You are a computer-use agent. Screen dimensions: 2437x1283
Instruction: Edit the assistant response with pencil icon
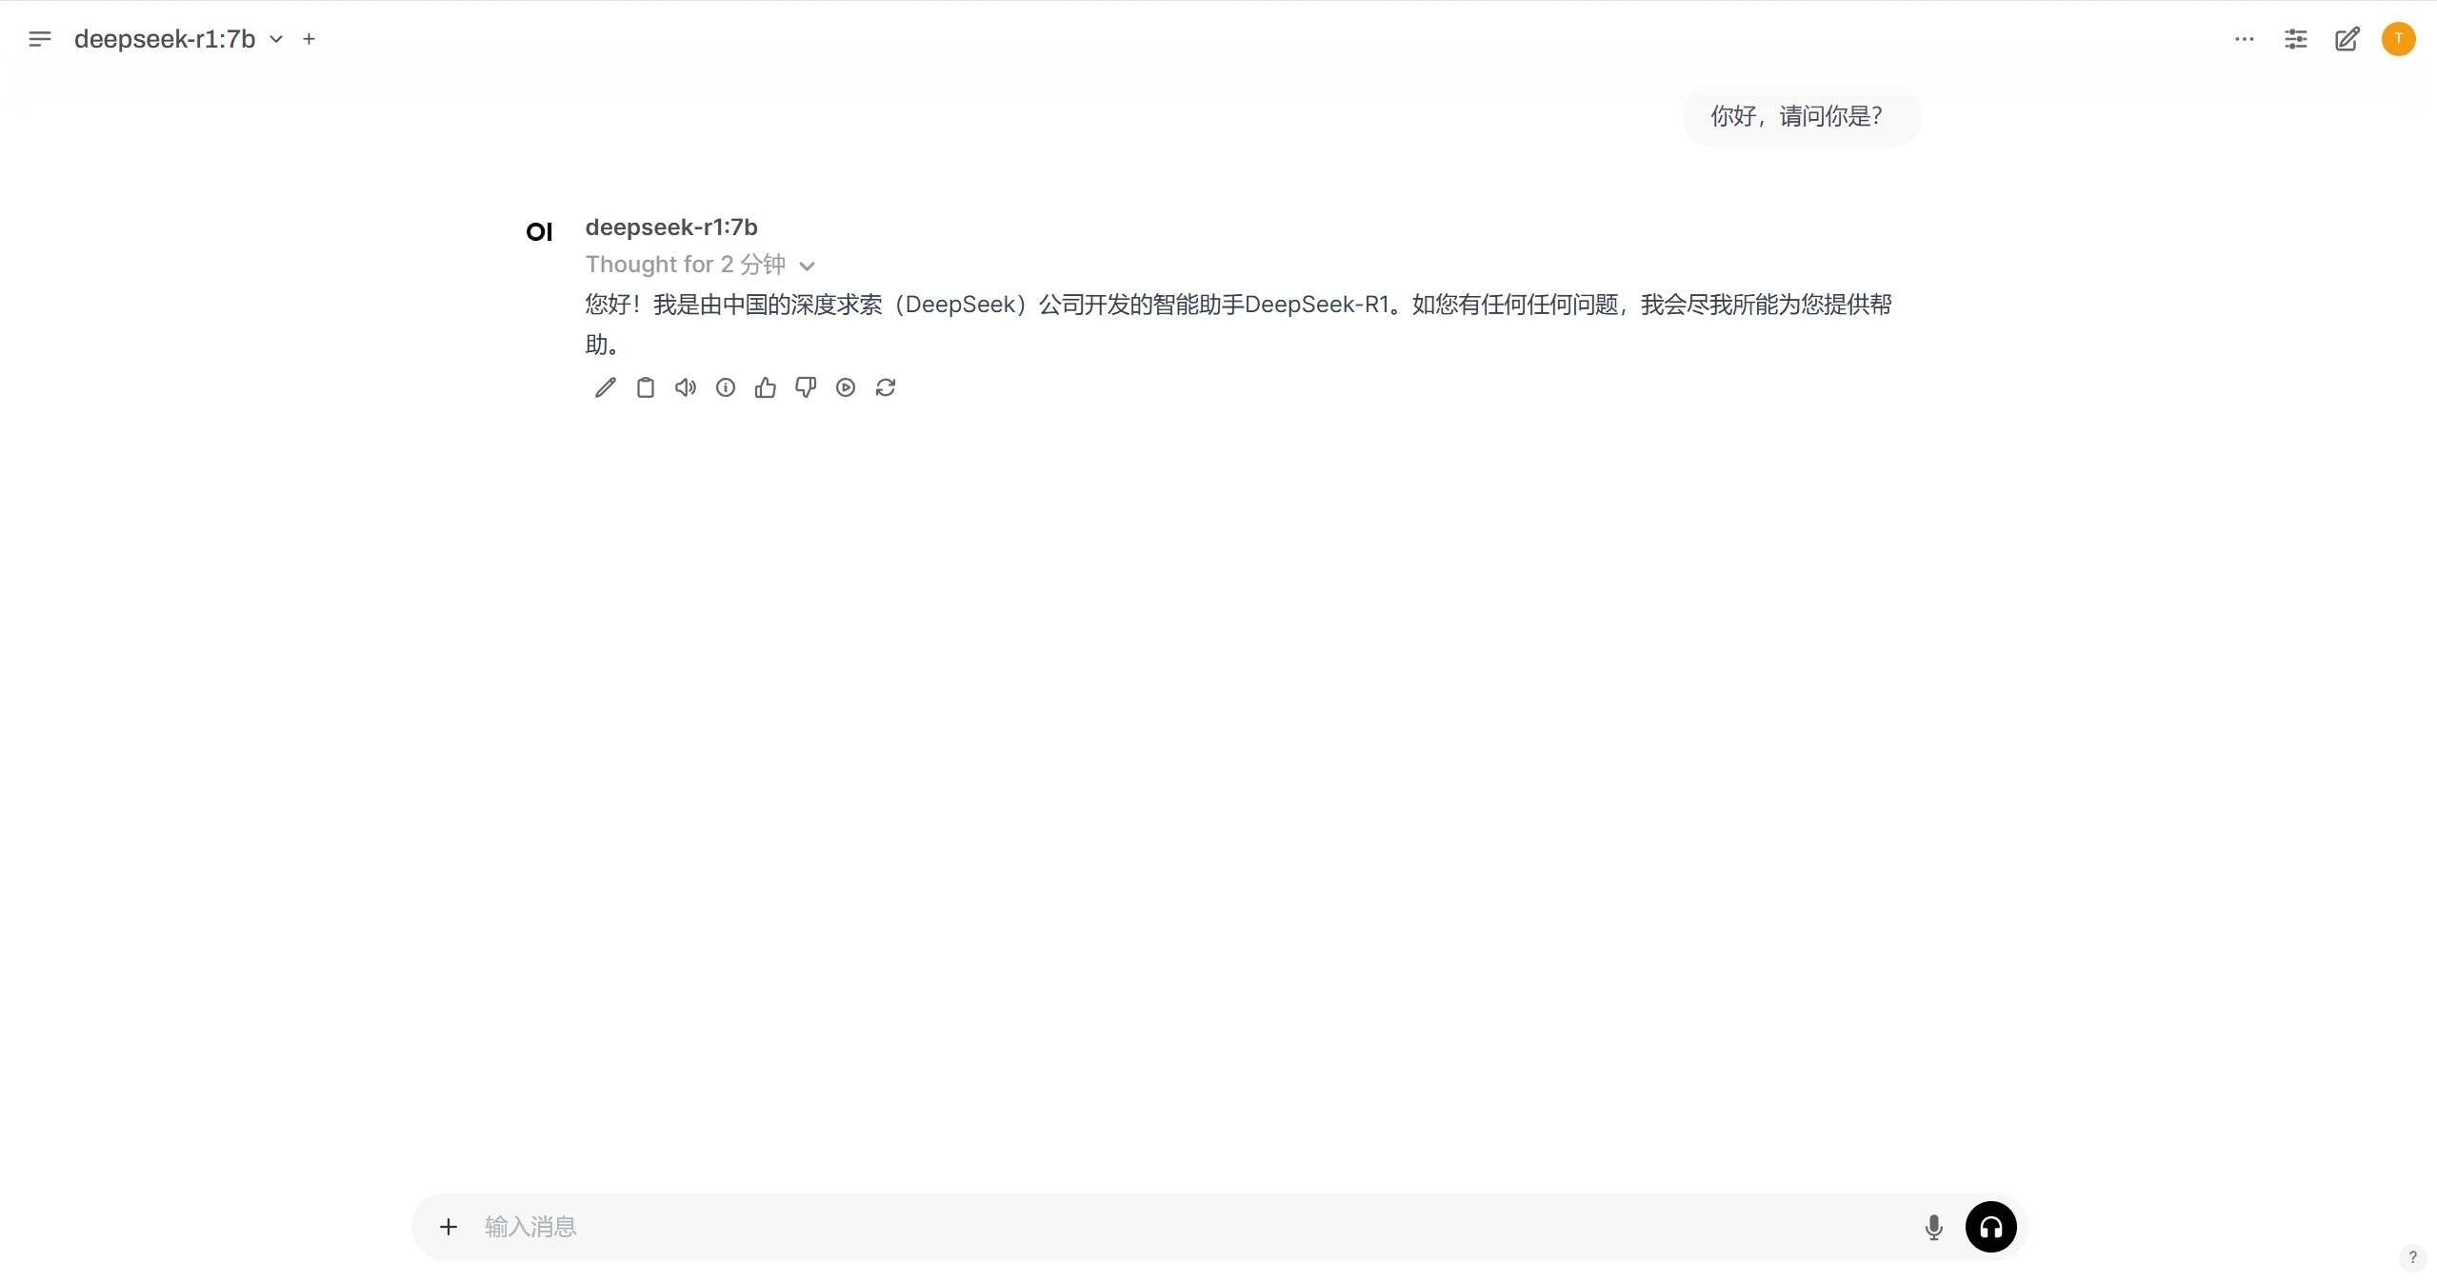[605, 387]
